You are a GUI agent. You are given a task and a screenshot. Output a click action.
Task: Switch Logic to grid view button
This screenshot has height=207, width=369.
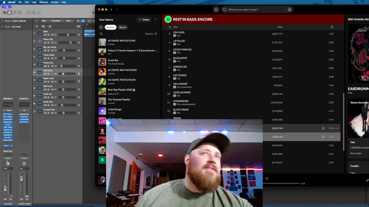(78, 21)
